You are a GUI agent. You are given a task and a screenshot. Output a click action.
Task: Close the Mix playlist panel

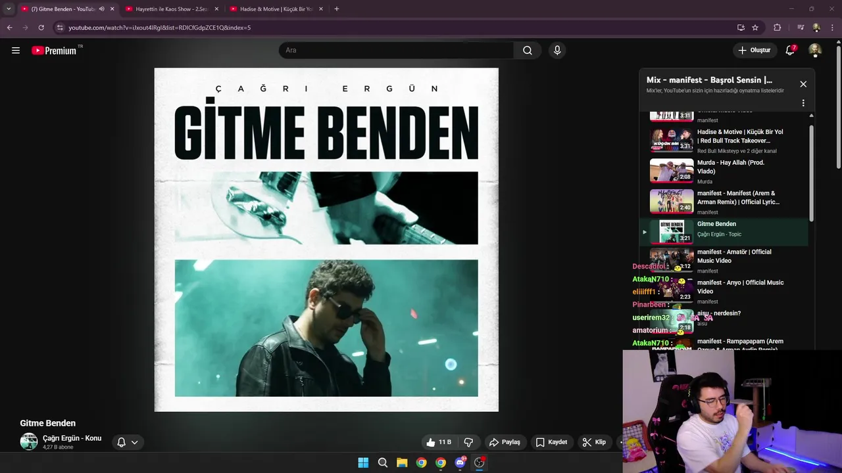(803, 84)
